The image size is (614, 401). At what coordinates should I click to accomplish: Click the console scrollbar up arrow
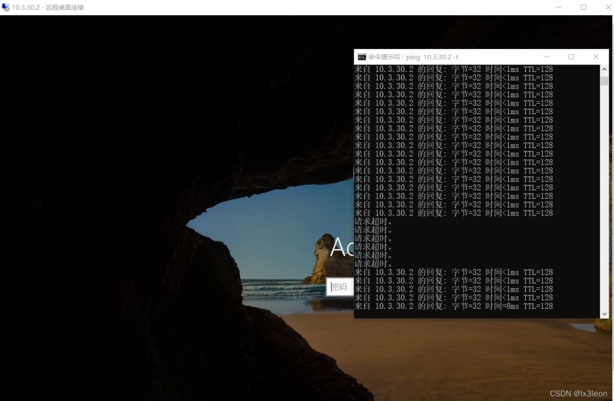point(604,69)
